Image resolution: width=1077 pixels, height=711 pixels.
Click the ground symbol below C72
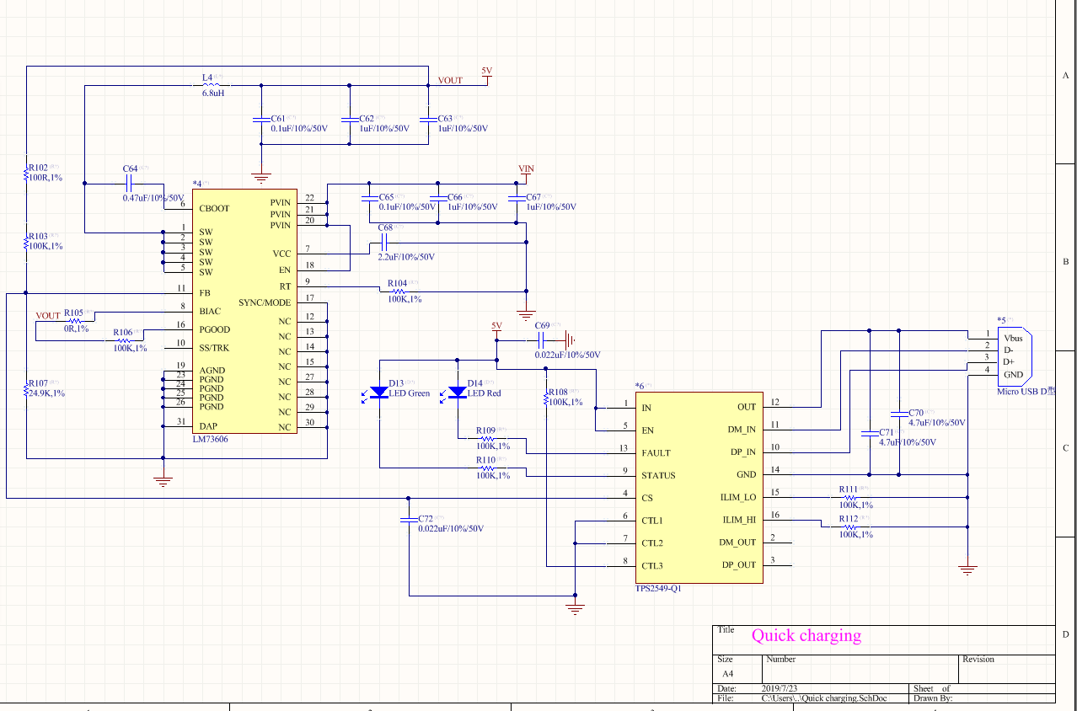tap(575, 609)
